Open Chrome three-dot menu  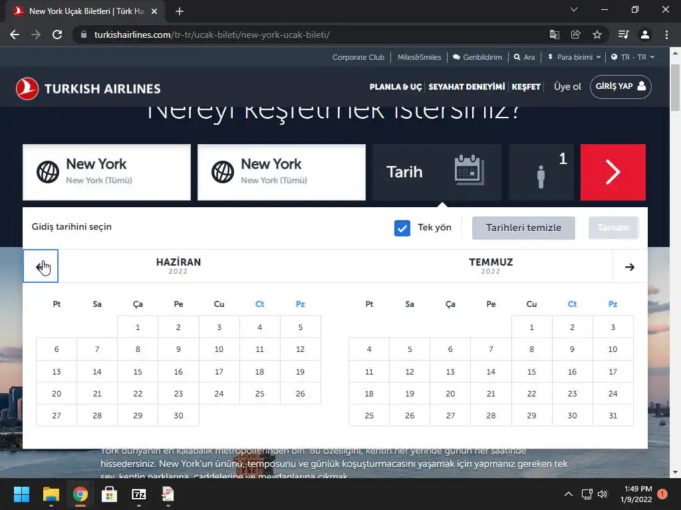pos(666,35)
